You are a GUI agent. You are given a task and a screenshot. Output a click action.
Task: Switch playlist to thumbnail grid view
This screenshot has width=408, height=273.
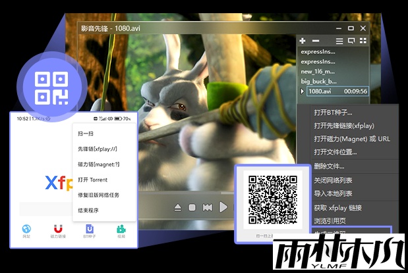pos(363,41)
